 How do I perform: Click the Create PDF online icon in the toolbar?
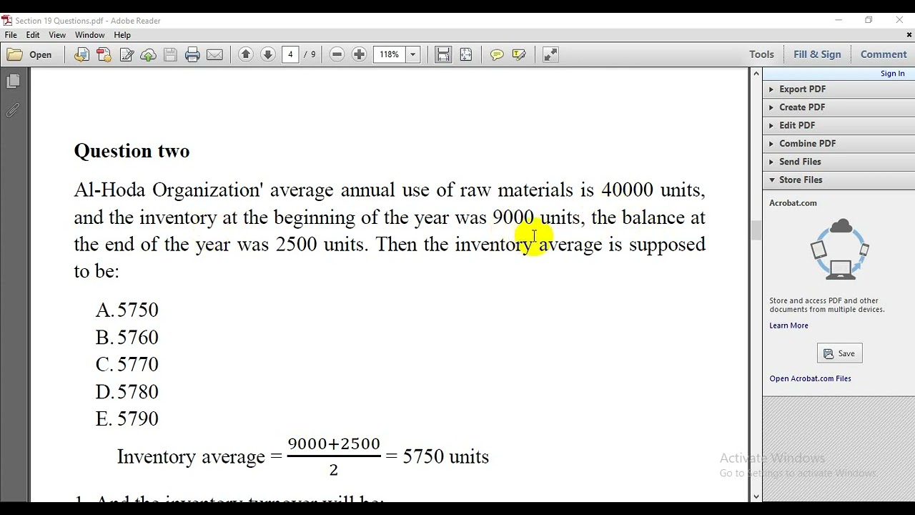coord(81,54)
